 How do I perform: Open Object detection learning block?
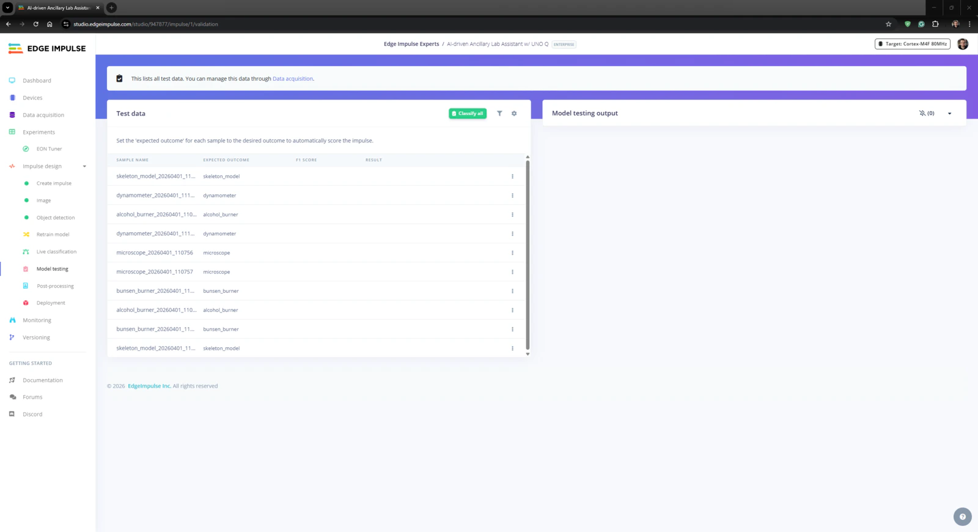56,218
